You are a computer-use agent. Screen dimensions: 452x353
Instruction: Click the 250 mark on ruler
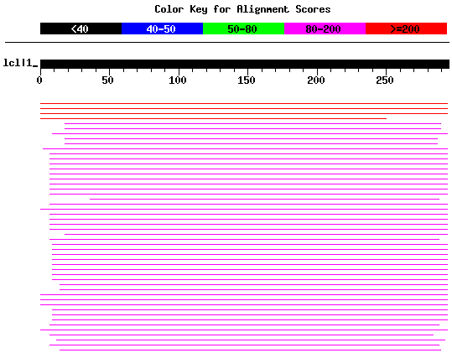(x=385, y=80)
